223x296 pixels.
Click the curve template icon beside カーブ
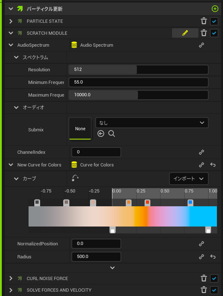tap(75, 178)
